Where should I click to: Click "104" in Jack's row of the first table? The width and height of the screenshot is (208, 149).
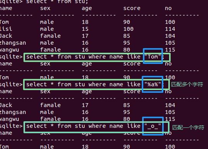click(170, 36)
